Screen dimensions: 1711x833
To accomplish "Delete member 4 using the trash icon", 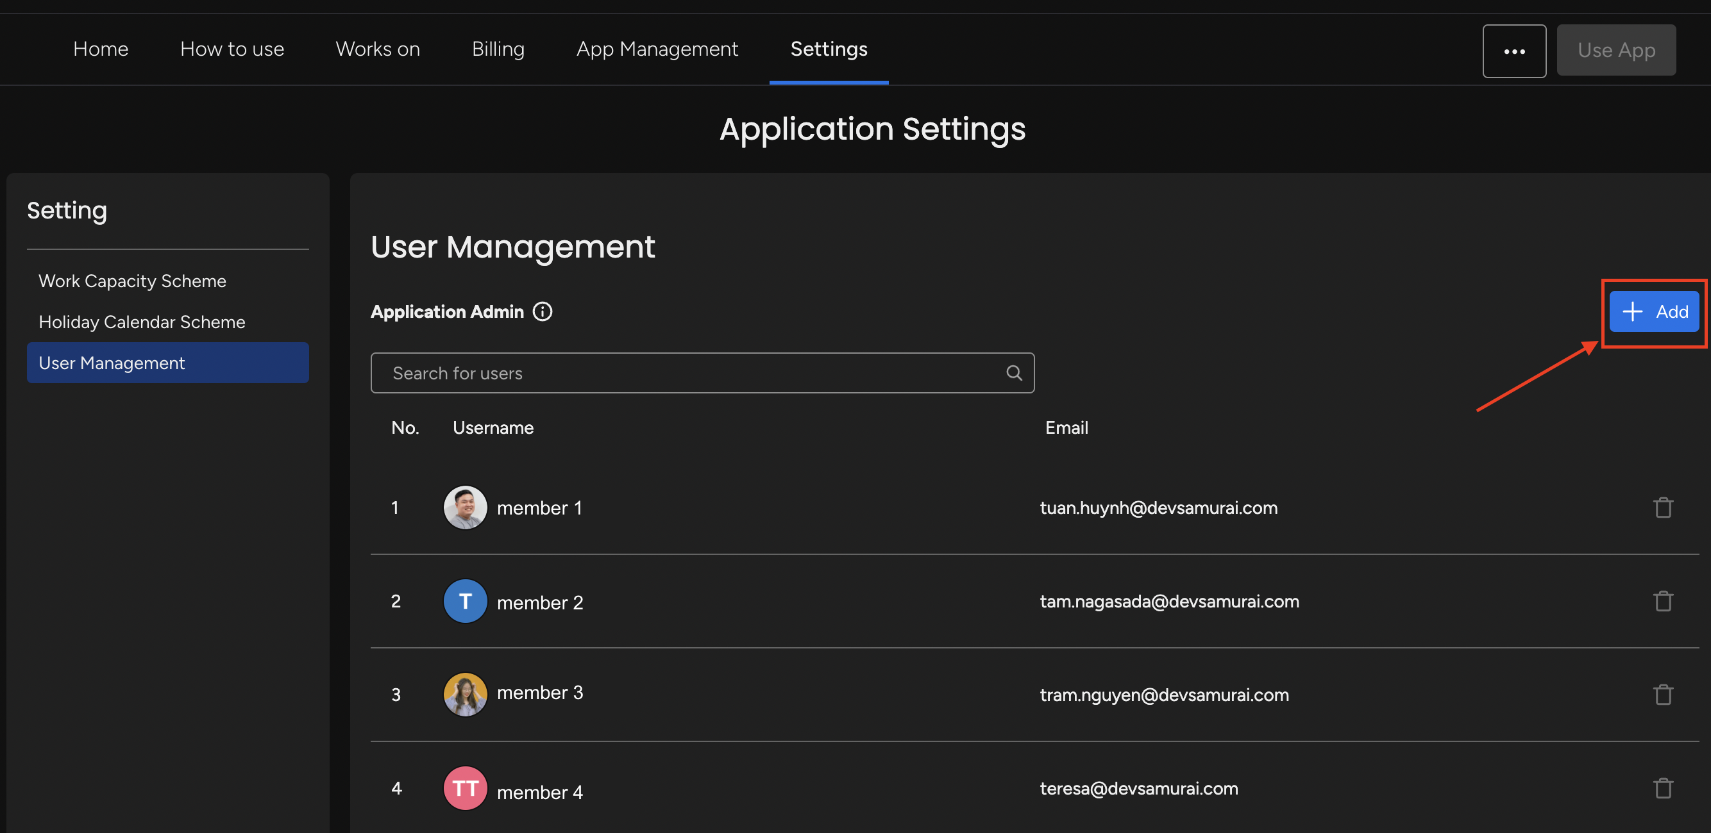I will (x=1663, y=788).
